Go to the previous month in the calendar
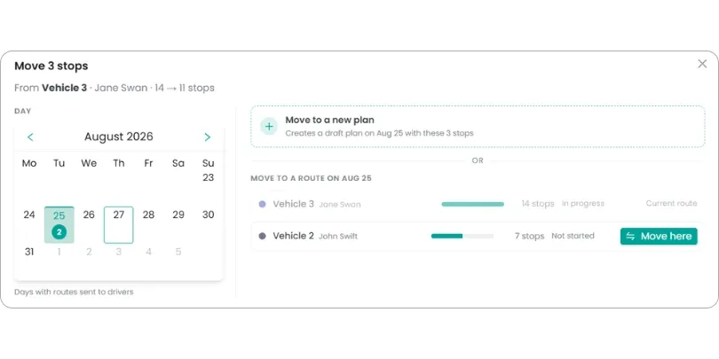Screen dimensions: 719x359 coord(30,137)
